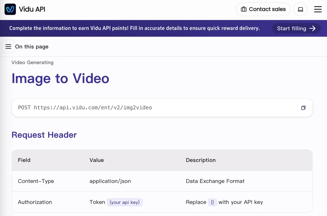The image size is (327, 216).
Task: Click the Image to Video heading
Action: pos(60,78)
